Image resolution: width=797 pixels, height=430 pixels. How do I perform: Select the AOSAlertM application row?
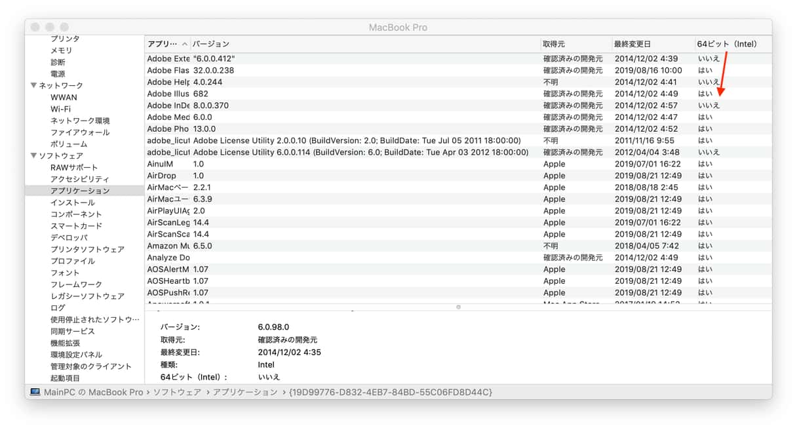pyautogui.click(x=458, y=269)
